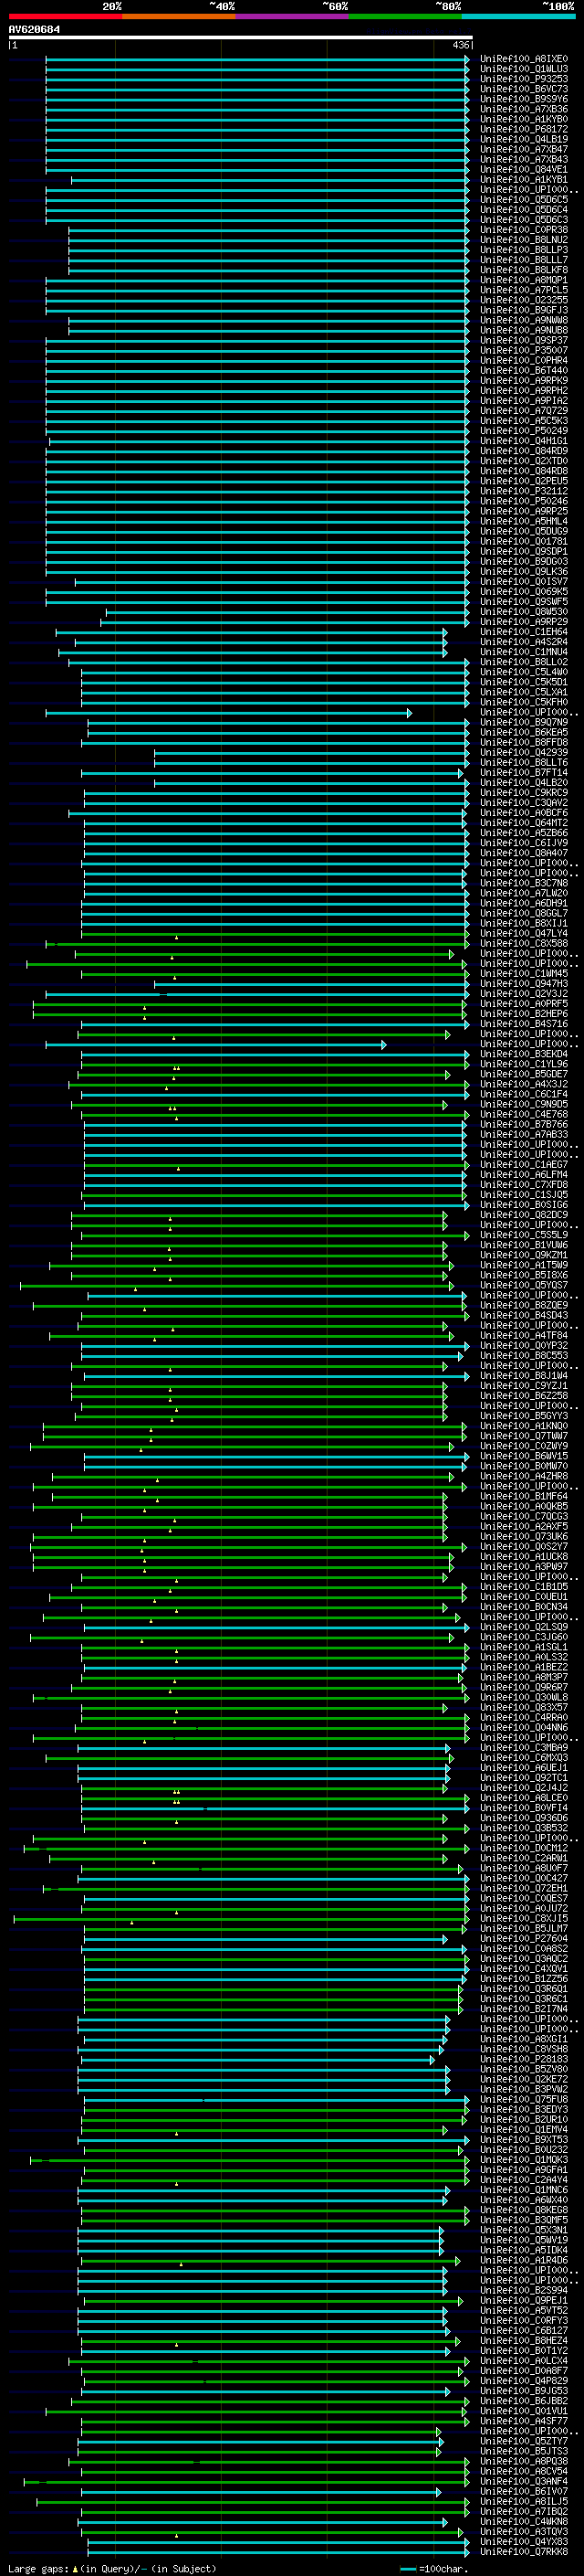Select the UniRef100_Q01781 label
Screen dimensions: 584x2576
(523, 542)
